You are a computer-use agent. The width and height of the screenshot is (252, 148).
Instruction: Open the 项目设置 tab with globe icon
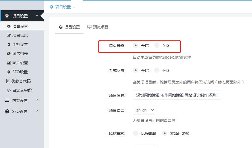click(x=69, y=27)
